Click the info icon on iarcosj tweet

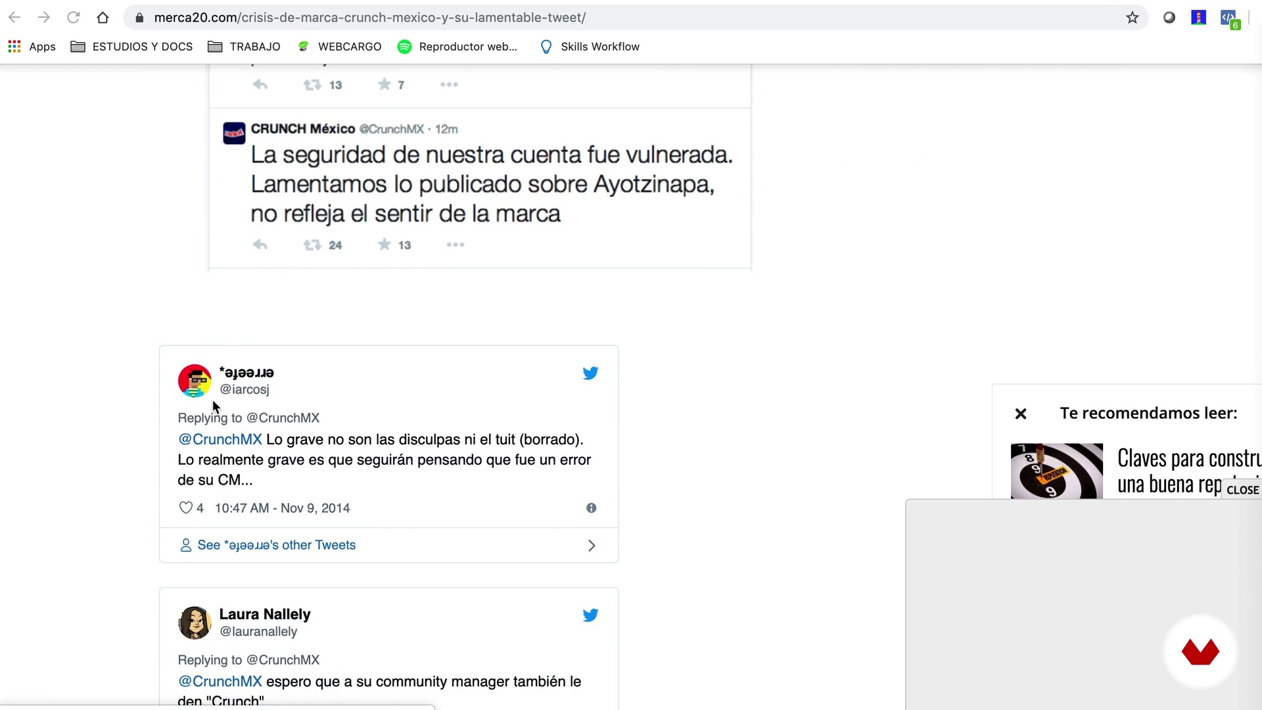[591, 508]
